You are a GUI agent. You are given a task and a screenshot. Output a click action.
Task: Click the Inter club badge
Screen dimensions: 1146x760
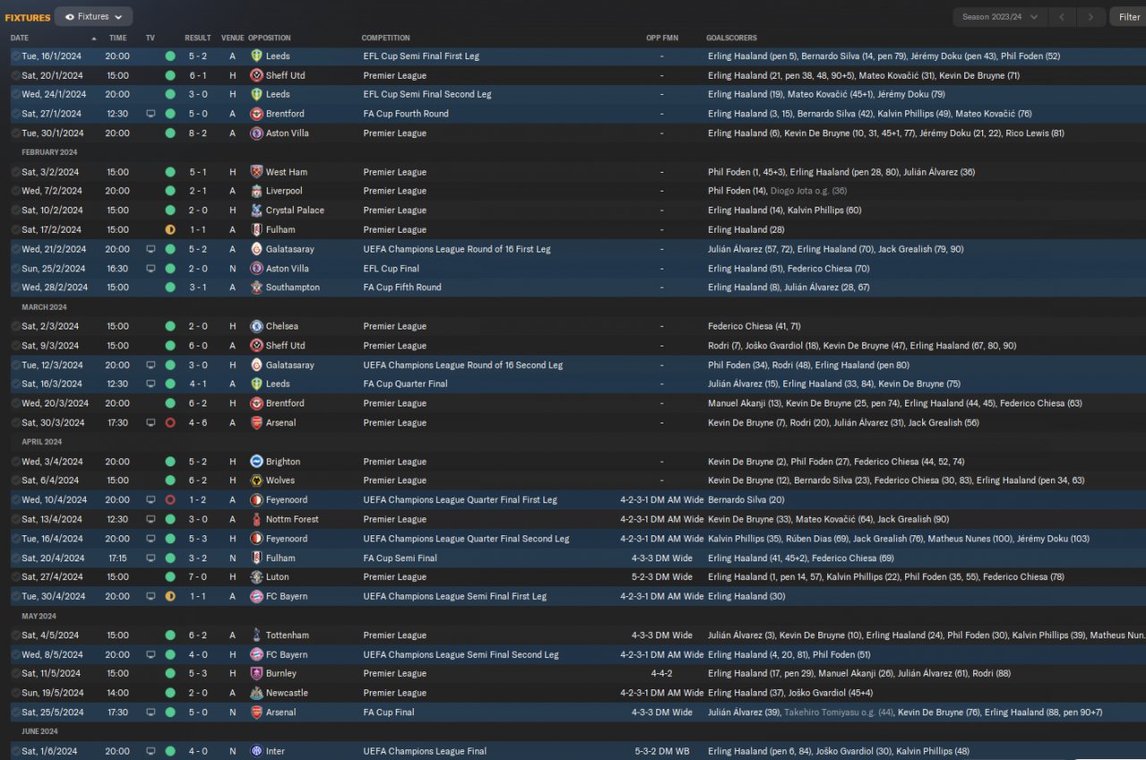click(257, 751)
